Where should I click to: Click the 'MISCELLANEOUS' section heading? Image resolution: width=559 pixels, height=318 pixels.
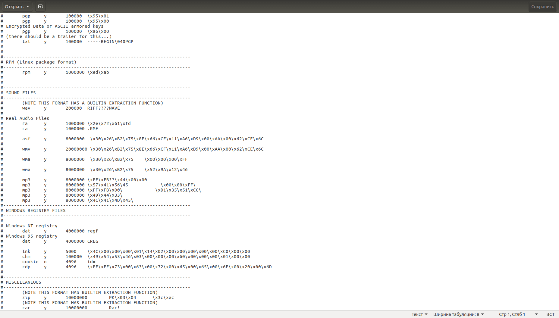point(24,282)
